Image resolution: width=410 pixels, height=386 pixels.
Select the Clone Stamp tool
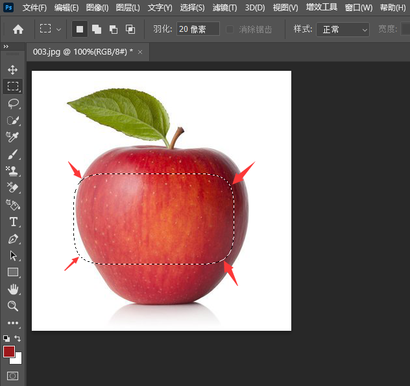12,171
